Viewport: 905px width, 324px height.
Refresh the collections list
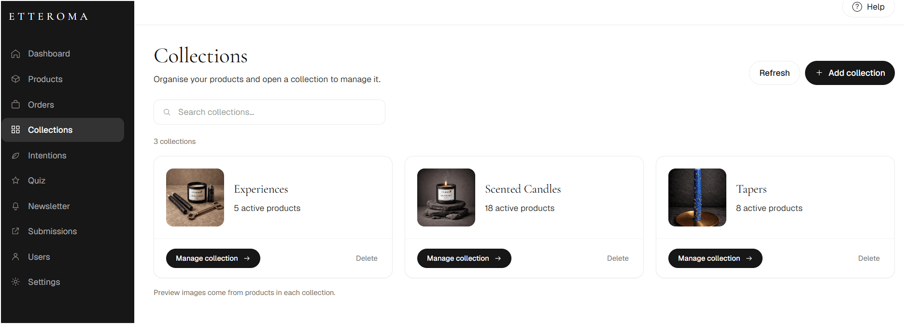point(774,73)
